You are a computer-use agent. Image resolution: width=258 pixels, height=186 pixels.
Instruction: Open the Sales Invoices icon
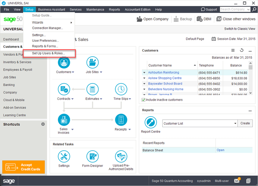[64, 120]
